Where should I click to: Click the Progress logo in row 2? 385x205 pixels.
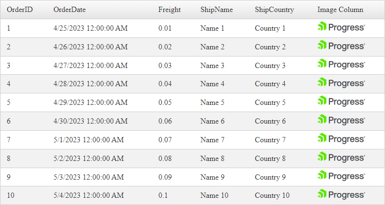(x=341, y=46)
